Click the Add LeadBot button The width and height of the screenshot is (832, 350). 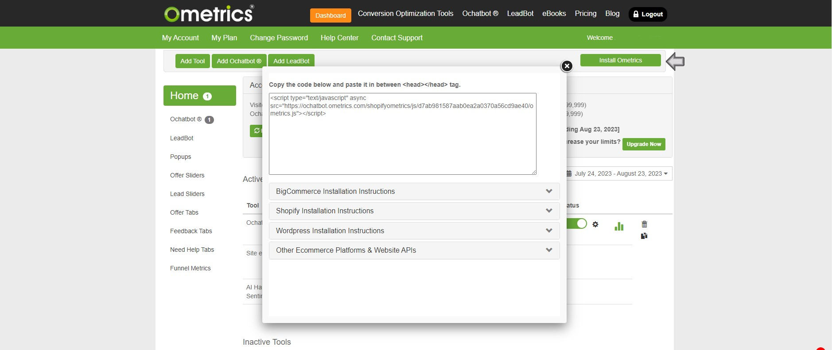pyautogui.click(x=291, y=61)
